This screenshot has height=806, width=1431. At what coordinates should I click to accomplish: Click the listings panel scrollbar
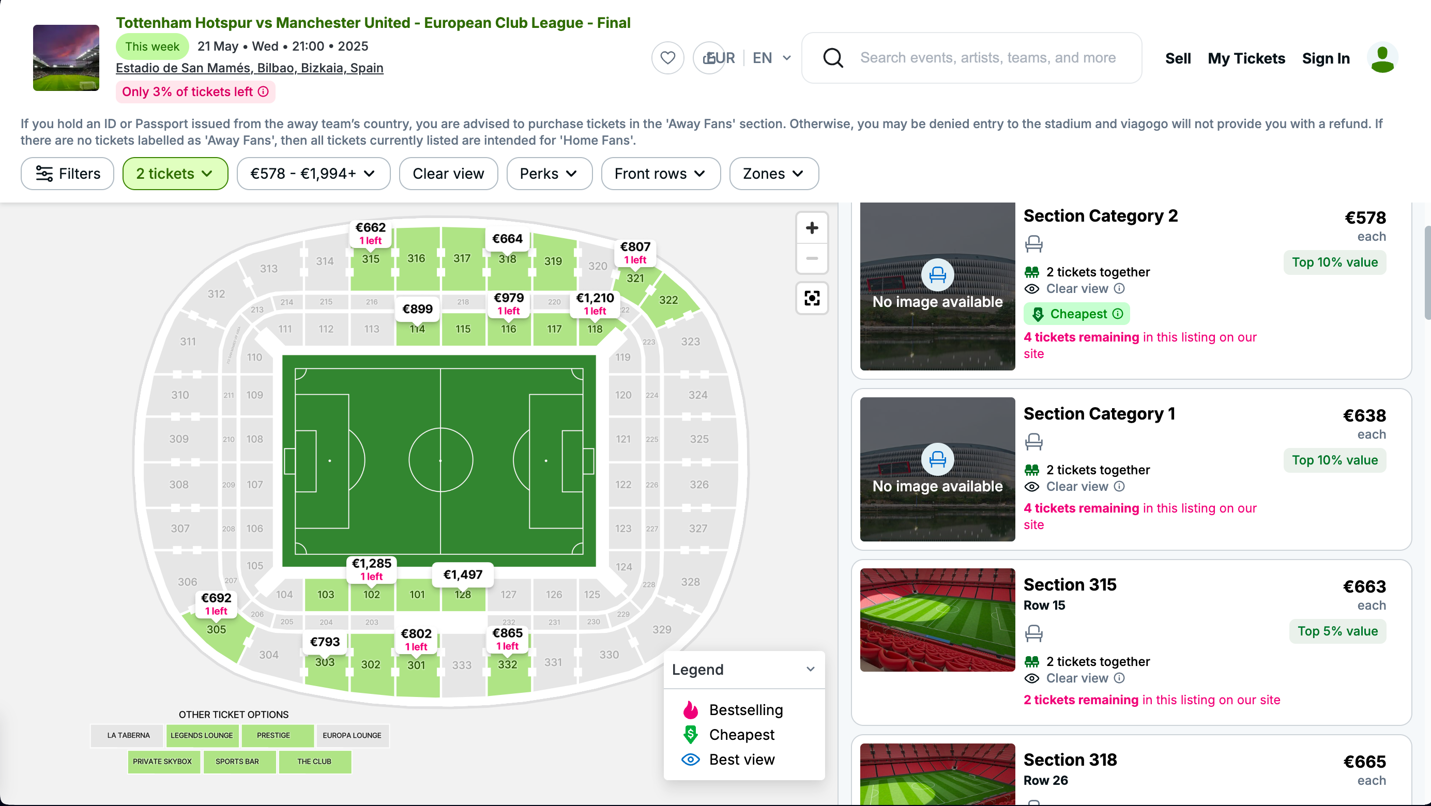point(1427,273)
